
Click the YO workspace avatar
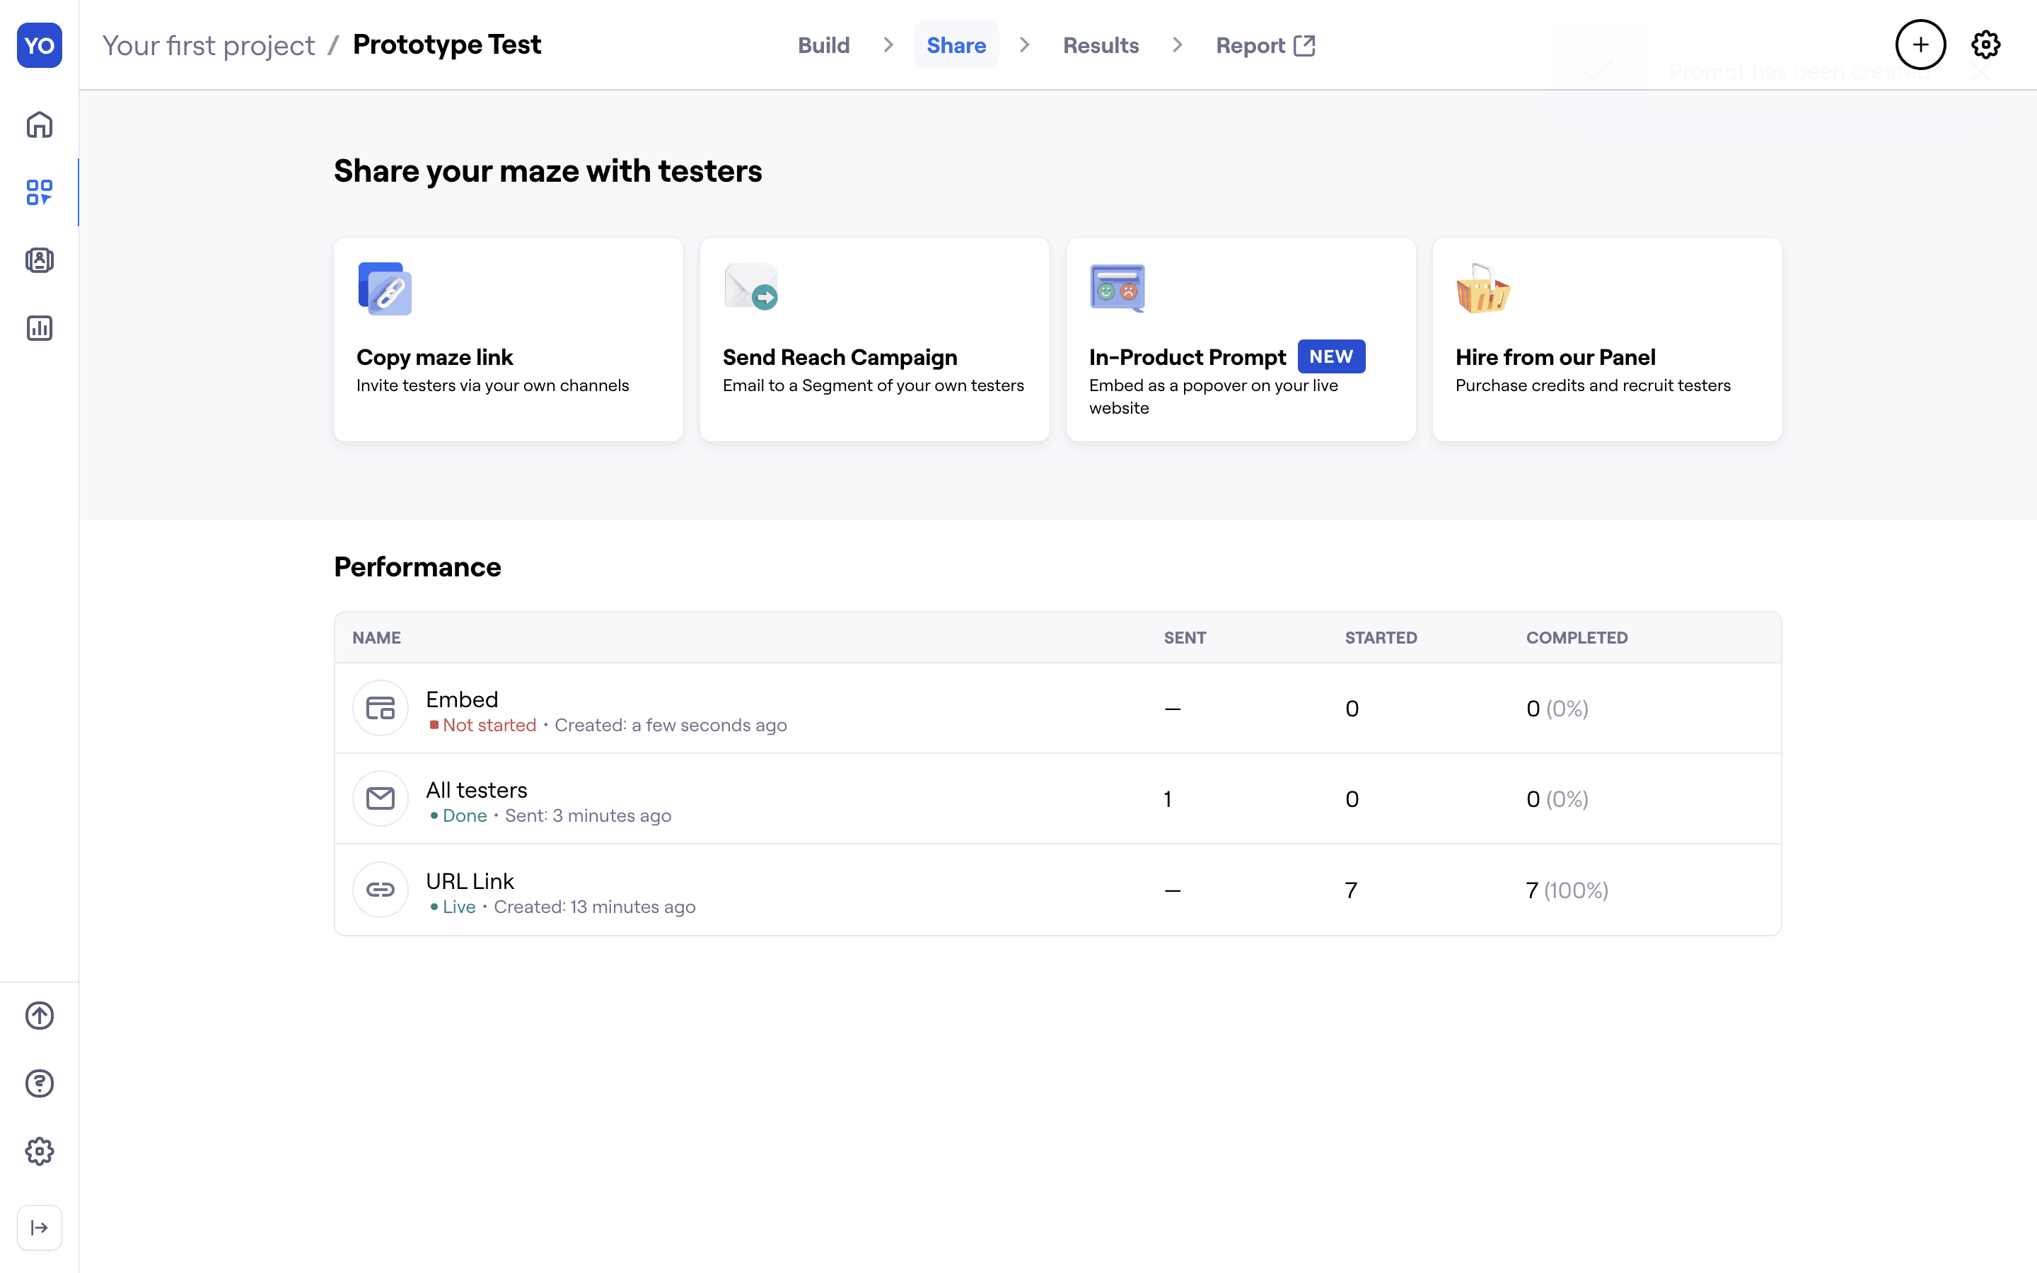coord(40,45)
